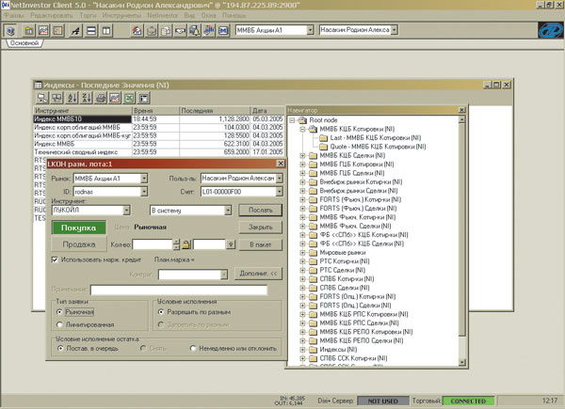Screen dimensions: 565x409
Task: Click the orange grid table toolbar icon
Action: (58, 31)
